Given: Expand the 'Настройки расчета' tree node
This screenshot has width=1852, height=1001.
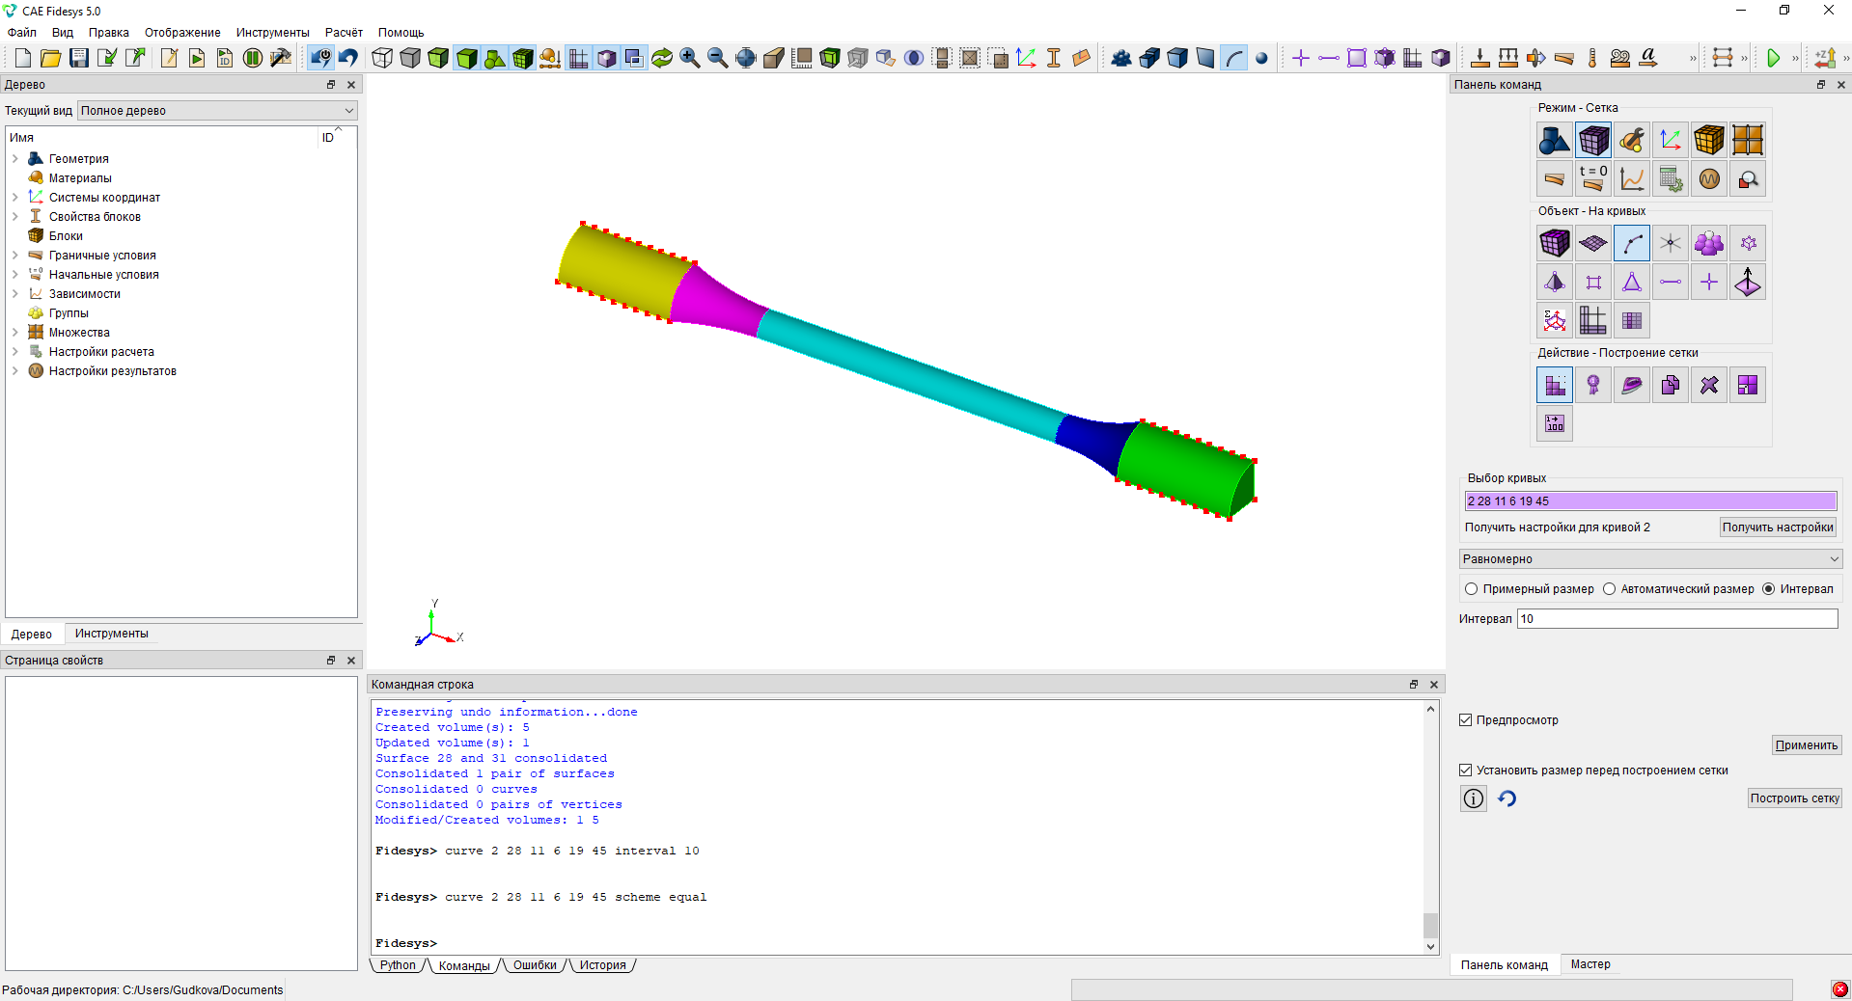Looking at the screenshot, I should coord(15,352).
